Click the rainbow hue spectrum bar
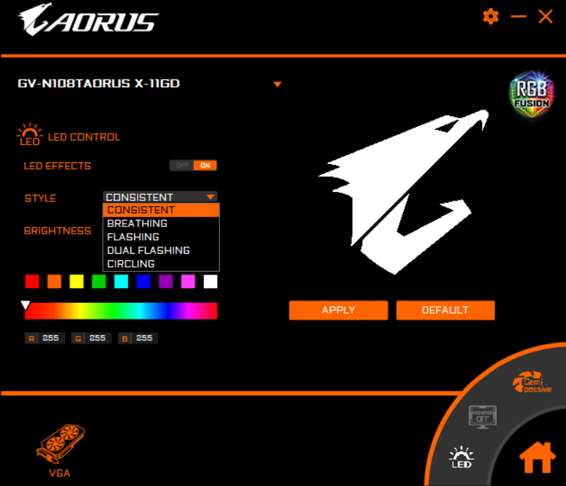The image size is (566, 486). 121,311
